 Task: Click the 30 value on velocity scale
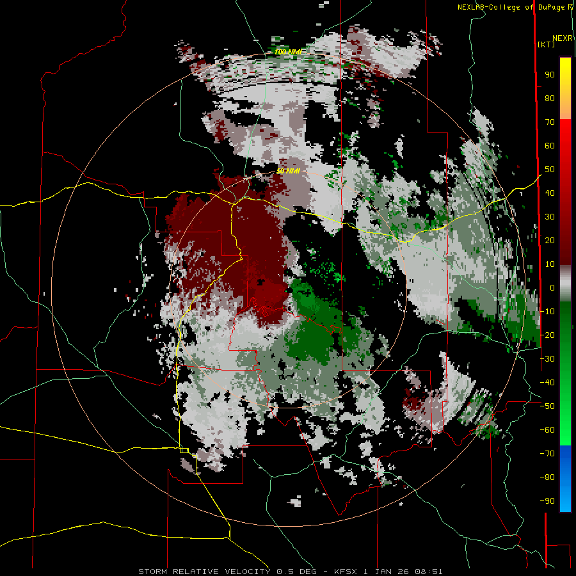point(550,217)
